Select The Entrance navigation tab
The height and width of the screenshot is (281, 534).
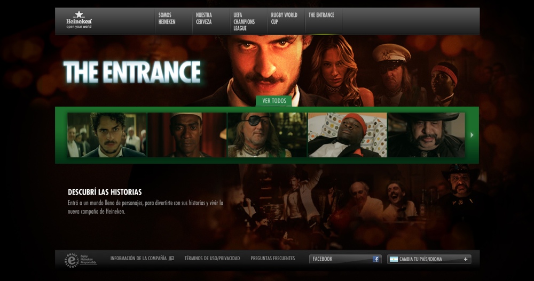click(x=321, y=15)
